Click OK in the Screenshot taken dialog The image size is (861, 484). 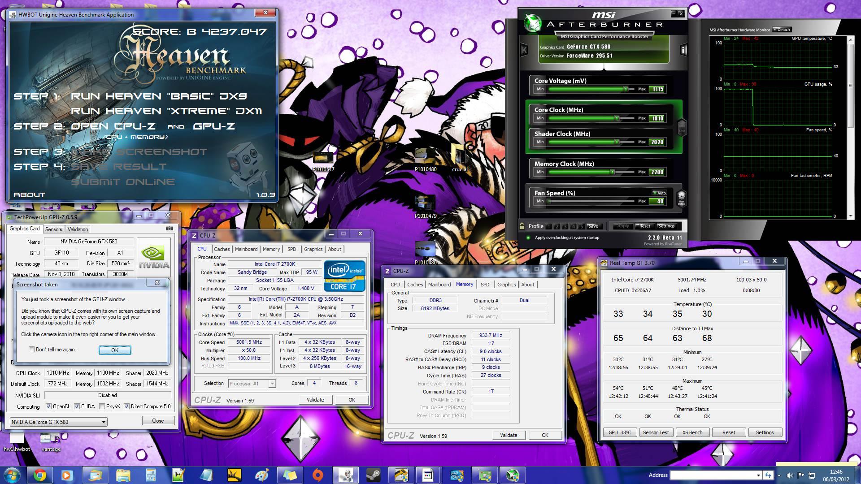click(x=115, y=350)
